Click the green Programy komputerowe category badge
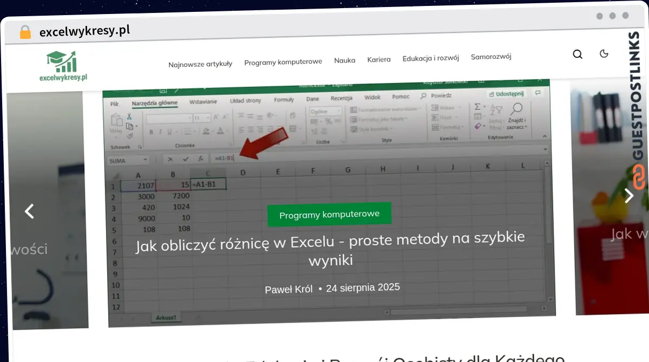This screenshot has height=362, width=649. 329,214
